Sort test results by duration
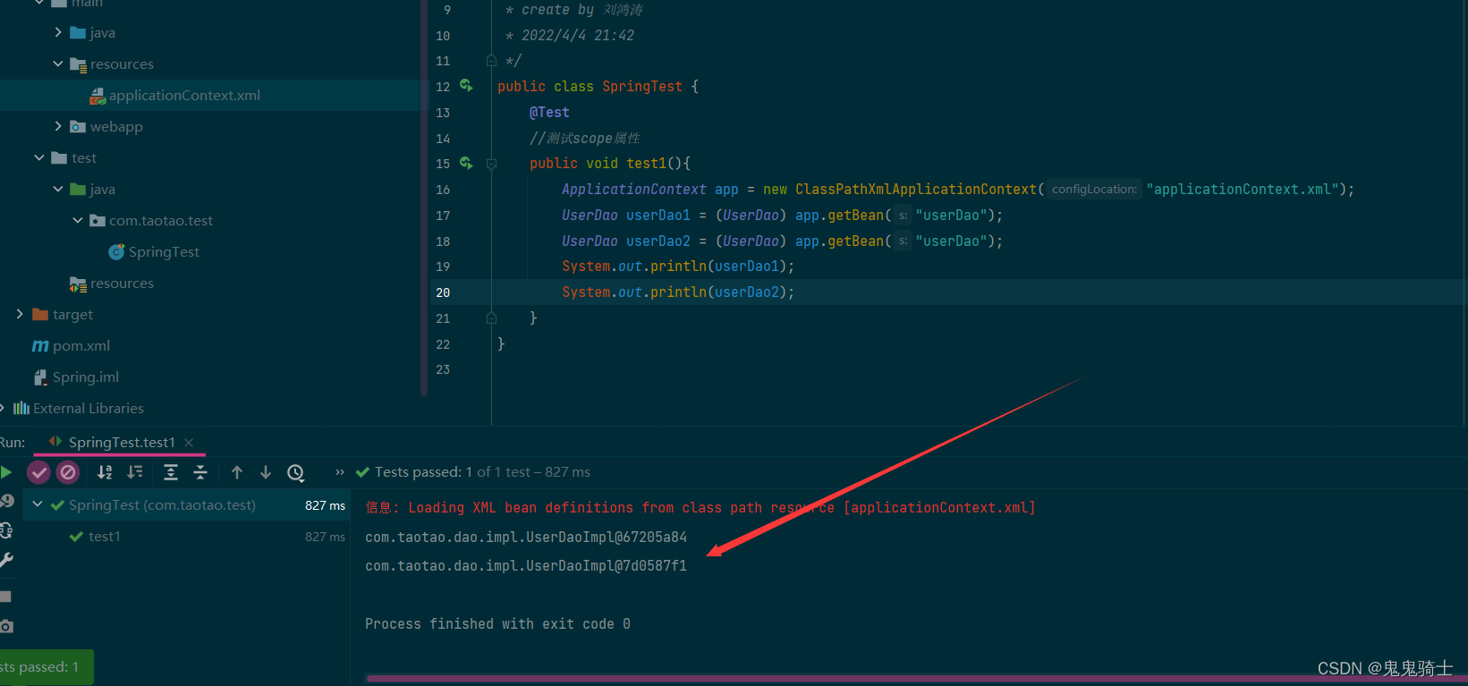Screen dimensions: 1468x686 (135, 472)
